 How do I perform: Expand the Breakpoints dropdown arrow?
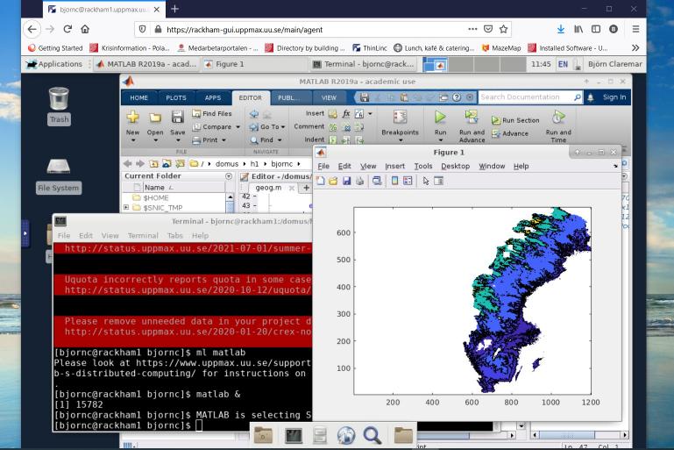pyautogui.click(x=401, y=140)
